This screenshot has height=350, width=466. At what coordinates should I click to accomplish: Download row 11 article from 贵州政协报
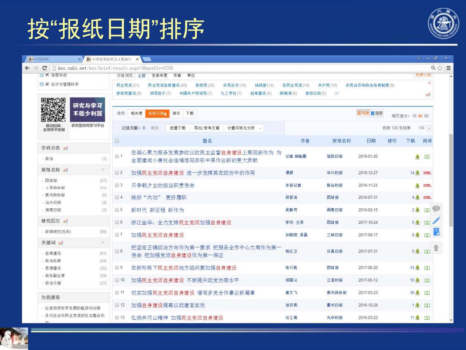(x=418, y=293)
